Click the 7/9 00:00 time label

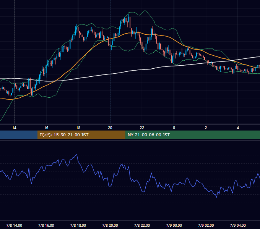point(174,225)
